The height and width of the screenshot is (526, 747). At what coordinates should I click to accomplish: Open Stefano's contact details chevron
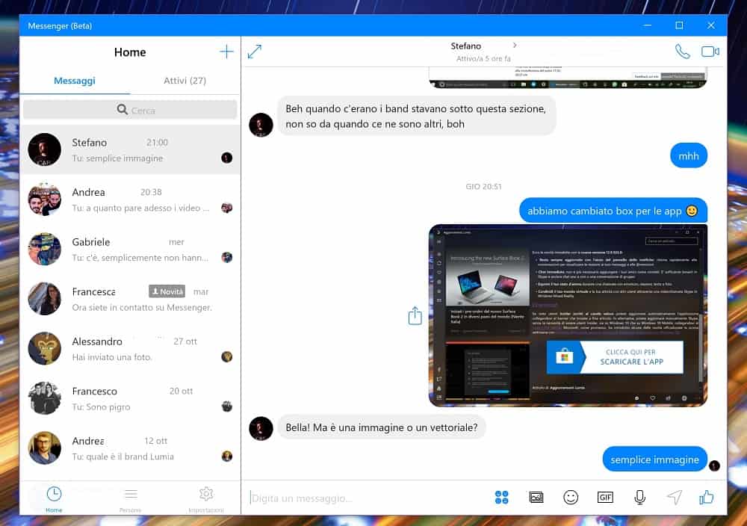point(515,46)
